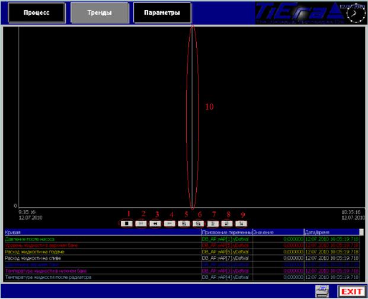Click the zoom-in magnifier numbered 5
Viewport: 368px width, 299px height.
184,224
